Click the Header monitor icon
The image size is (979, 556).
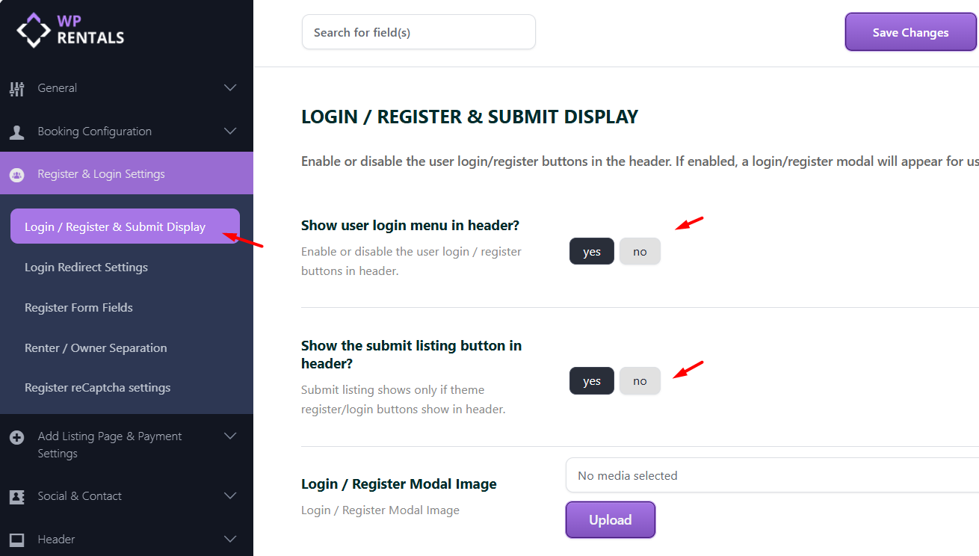pyautogui.click(x=16, y=540)
